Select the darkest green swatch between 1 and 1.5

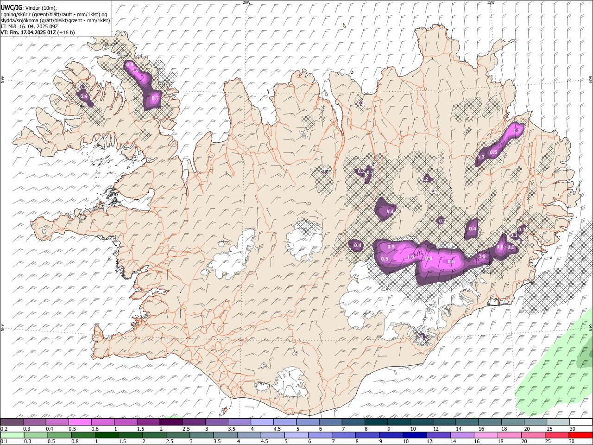tap(107, 435)
